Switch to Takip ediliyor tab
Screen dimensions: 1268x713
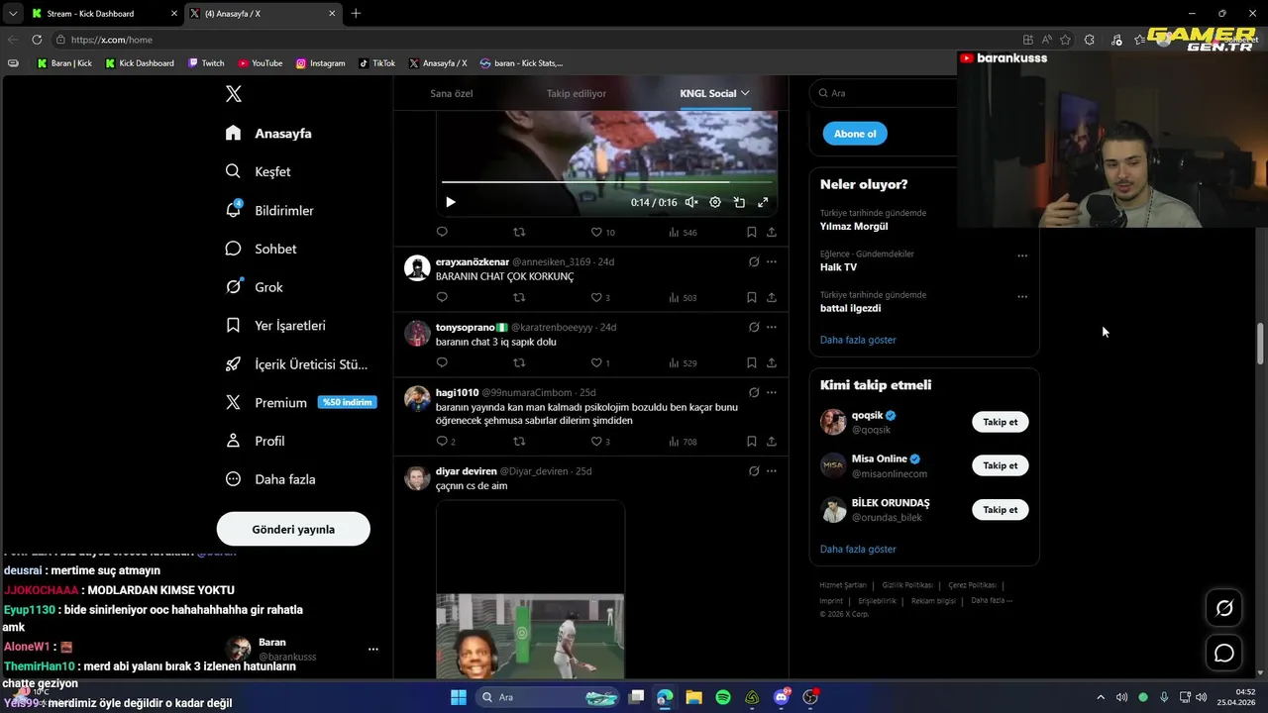577,93
